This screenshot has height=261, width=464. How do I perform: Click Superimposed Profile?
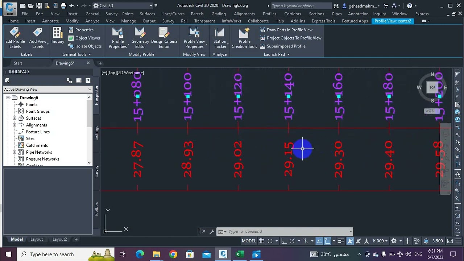282,46
